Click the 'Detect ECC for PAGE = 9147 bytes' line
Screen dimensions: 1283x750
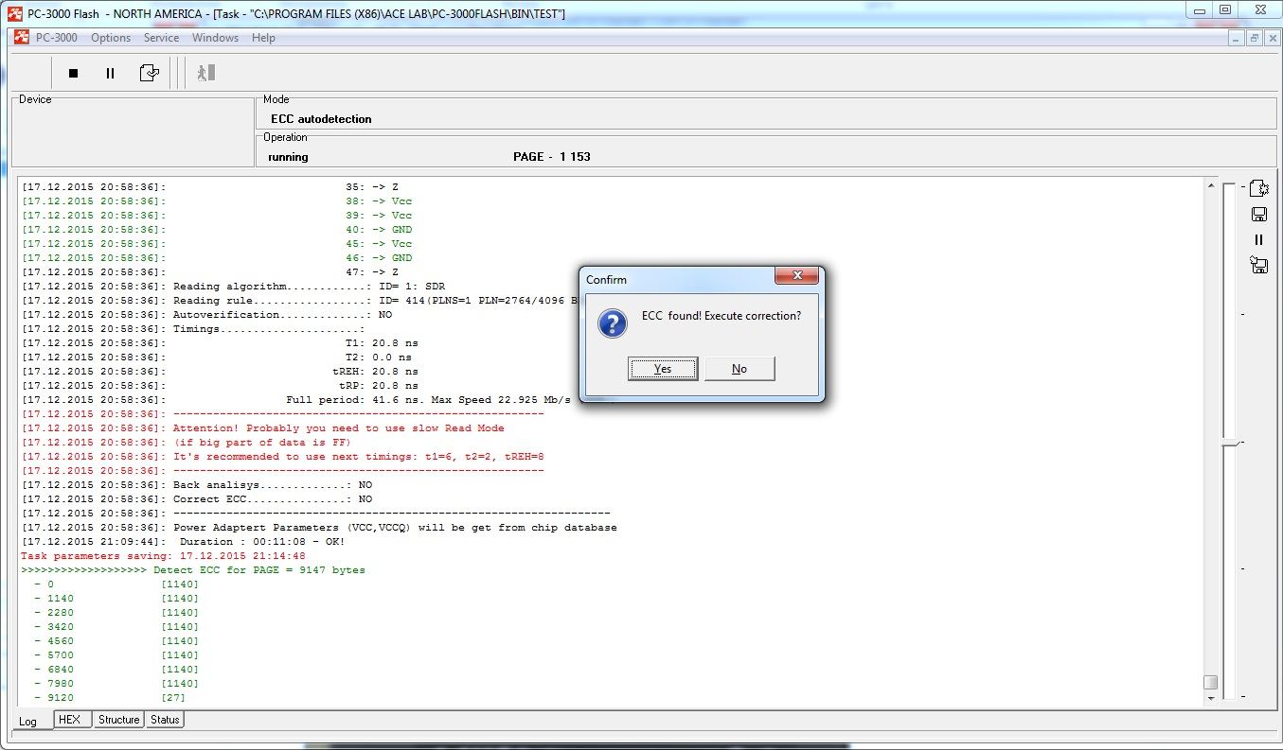tap(193, 570)
